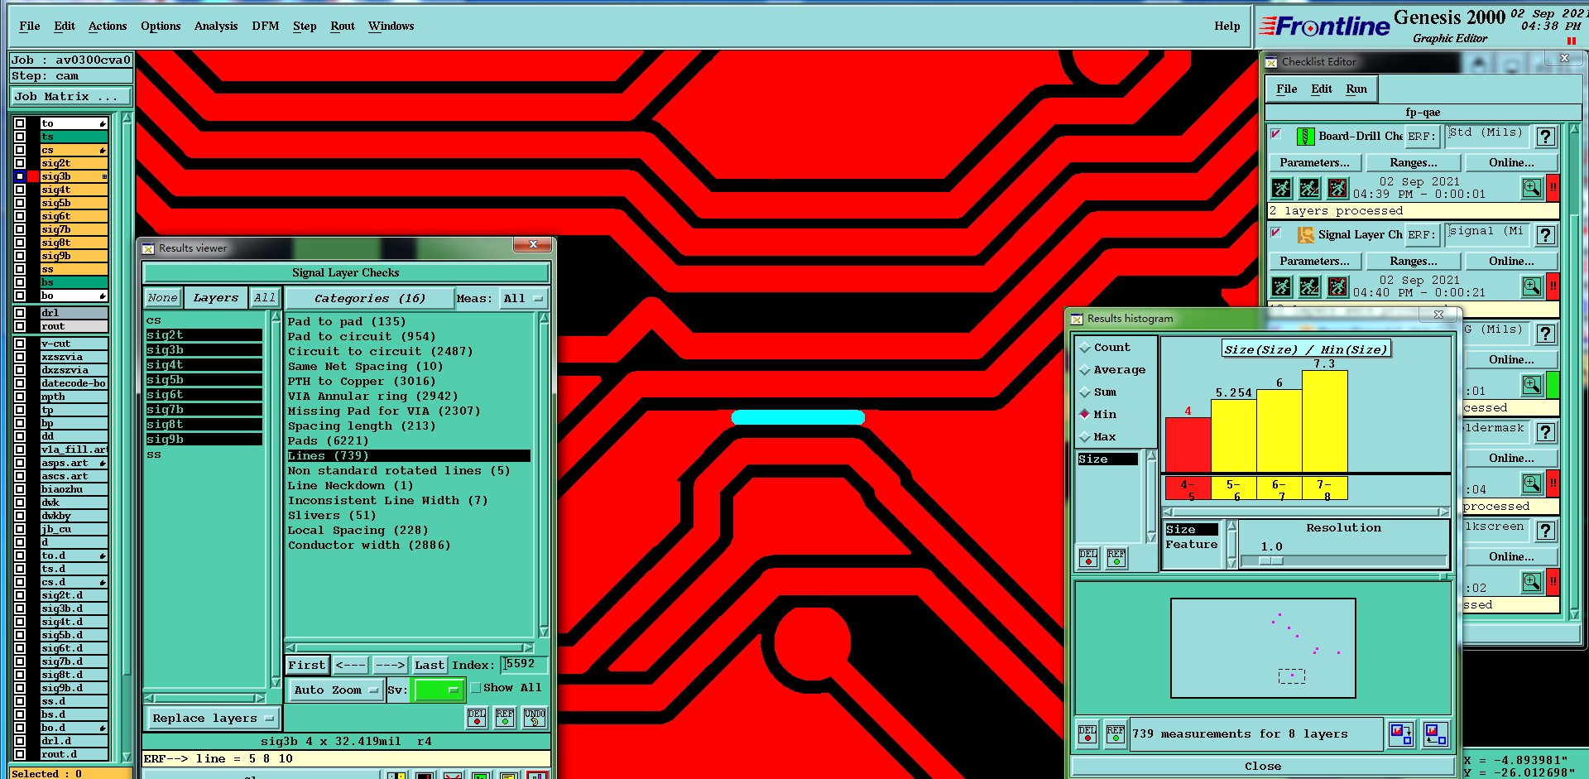1589x779 pixels.
Task: Open help for Board-Drill Check
Action: coord(1545,137)
